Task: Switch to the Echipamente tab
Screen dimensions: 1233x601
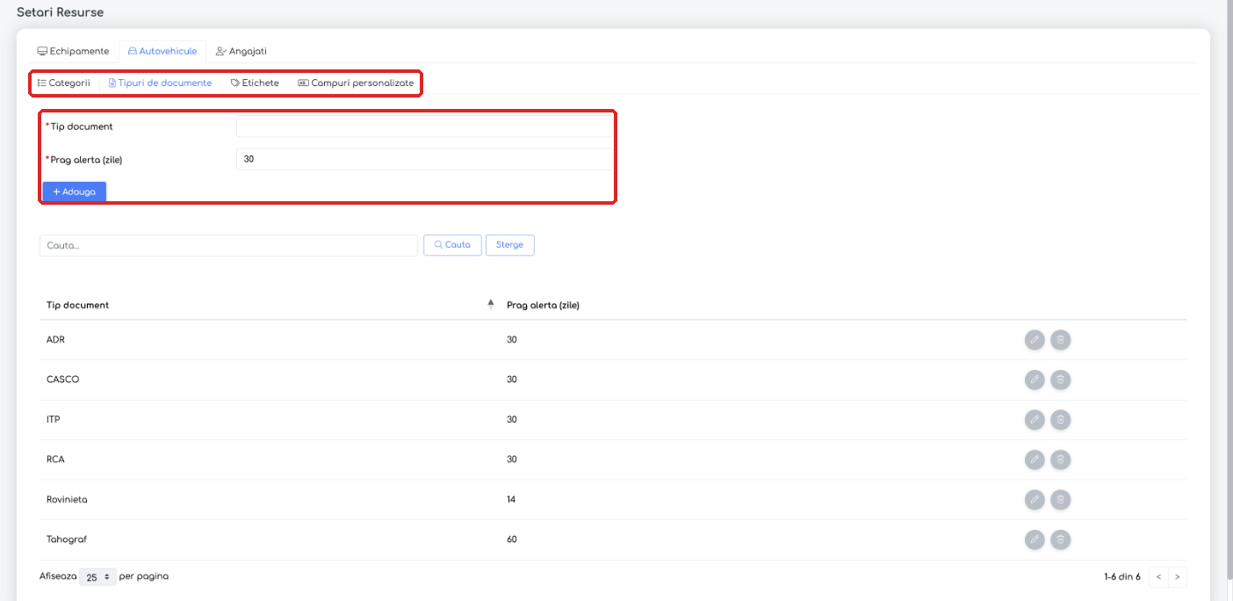Action: point(73,52)
